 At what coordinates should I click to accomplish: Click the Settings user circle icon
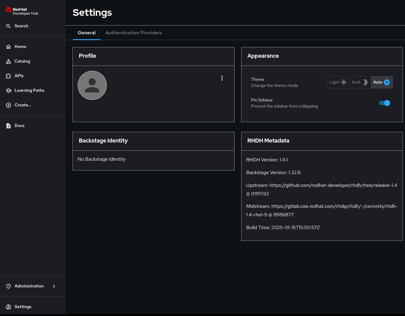tap(8, 307)
